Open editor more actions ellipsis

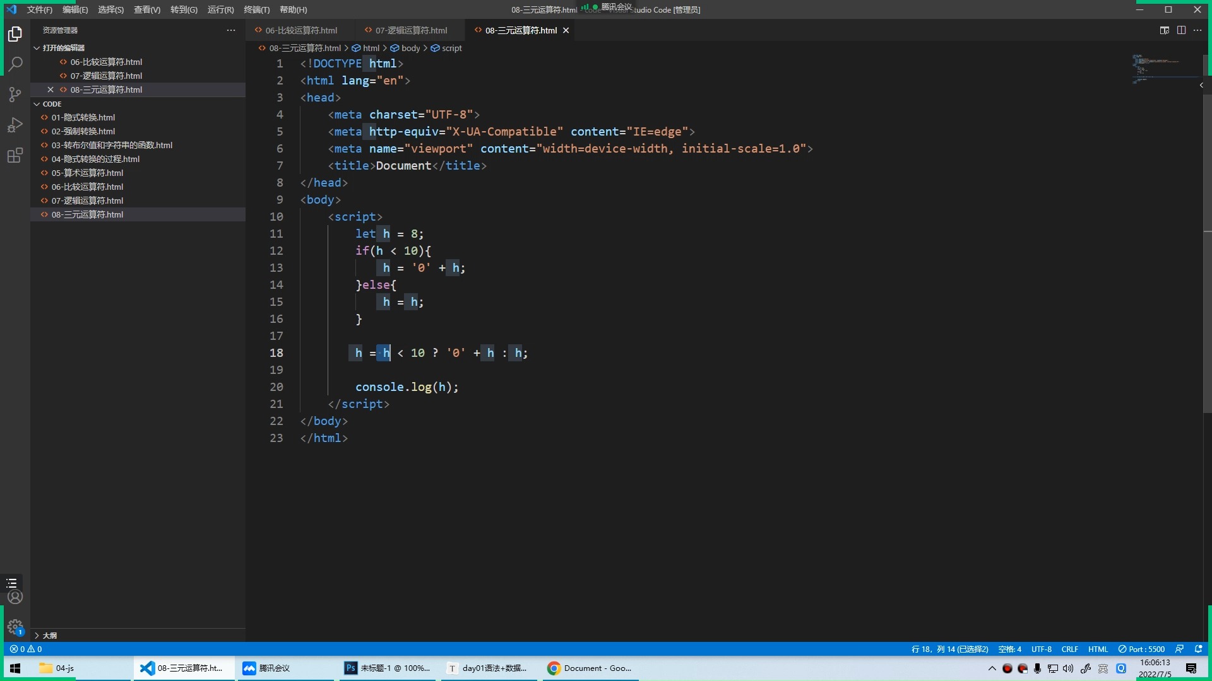1197,30
